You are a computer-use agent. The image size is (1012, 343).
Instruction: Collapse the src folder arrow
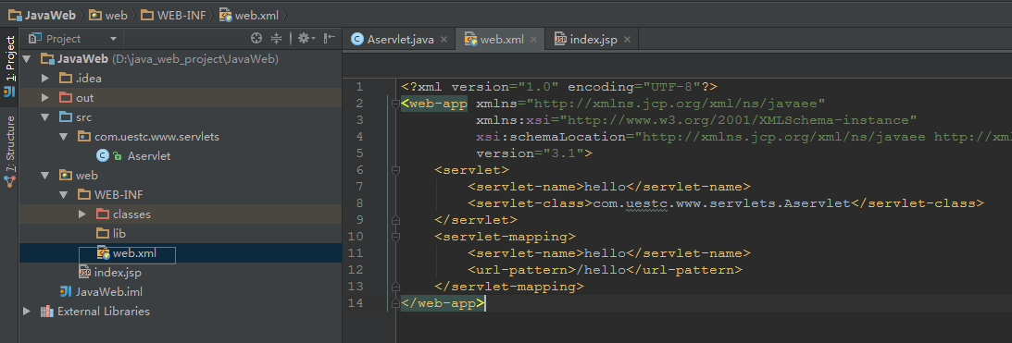pyautogui.click(x=45, y=117)
